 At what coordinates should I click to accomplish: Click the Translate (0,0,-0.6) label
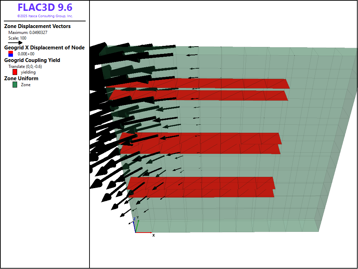click(25, 67)
